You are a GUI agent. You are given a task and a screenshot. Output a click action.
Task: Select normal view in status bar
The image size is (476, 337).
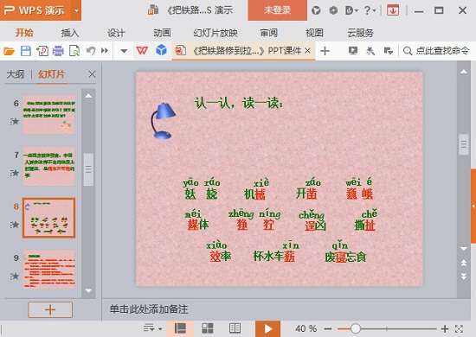pyautogui.click(x=180, y=328)
